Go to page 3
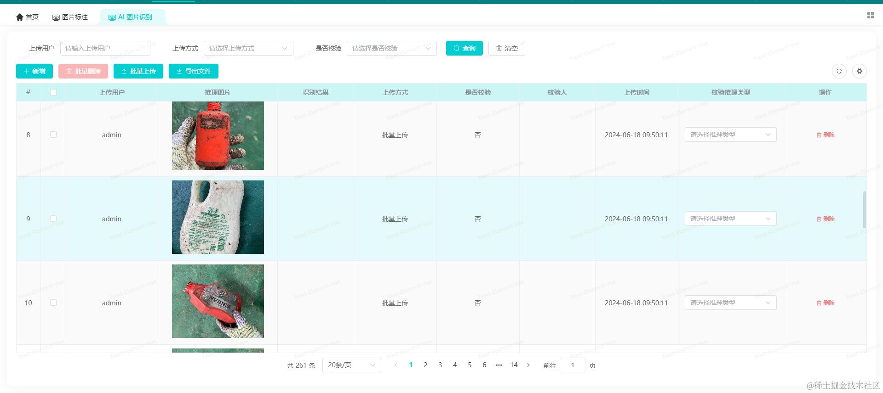 pos(440,365)
